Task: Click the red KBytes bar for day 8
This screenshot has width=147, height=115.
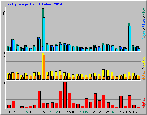Action: [x=39, y=99]
